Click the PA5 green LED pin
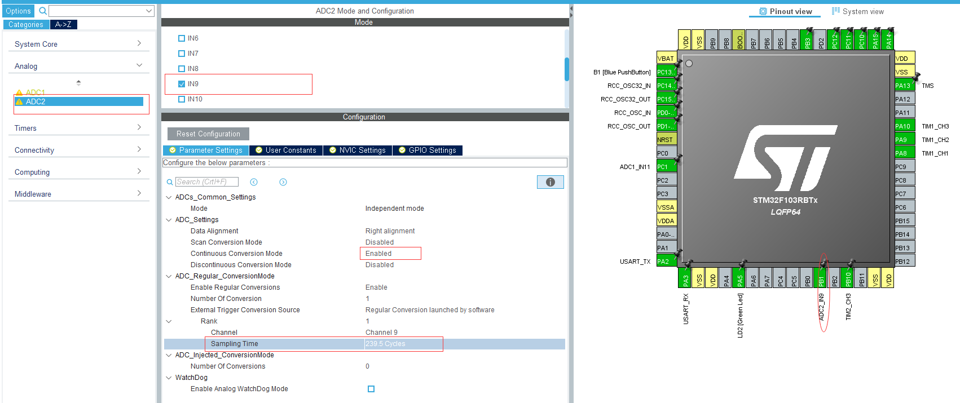The height and width of the screenshot is (403, 960). pyautogui.click(x=740, y=278)
